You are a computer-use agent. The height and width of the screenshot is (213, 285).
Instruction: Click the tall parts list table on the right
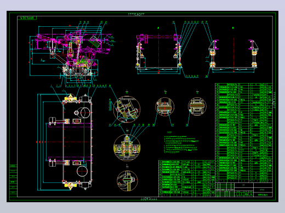(244, 133)
